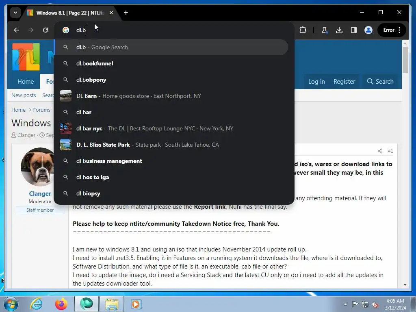The width and height of the screenshot is (416, 312).
Task: Launch Internet Explorer from the taskbar
Action: click(36, 304)
